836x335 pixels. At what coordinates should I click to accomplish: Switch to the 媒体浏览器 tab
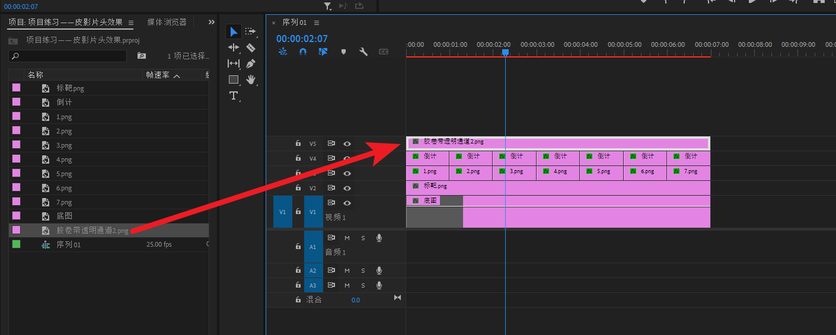[x=167, y=22]
